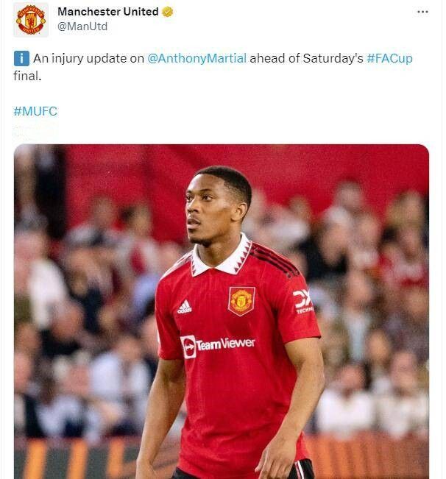
Task: Click the adidas logo on the jersey
Action: 184,306
